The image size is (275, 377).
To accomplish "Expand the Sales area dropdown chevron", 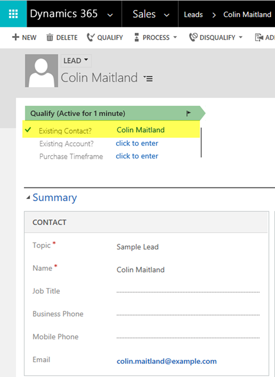I will tap(167, 15).
